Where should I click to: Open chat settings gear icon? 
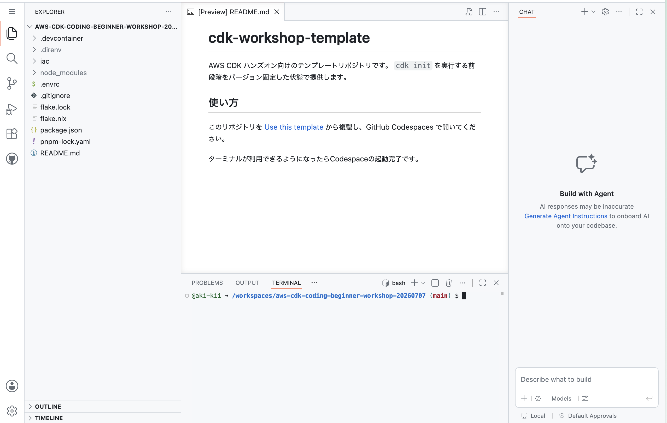605,12
